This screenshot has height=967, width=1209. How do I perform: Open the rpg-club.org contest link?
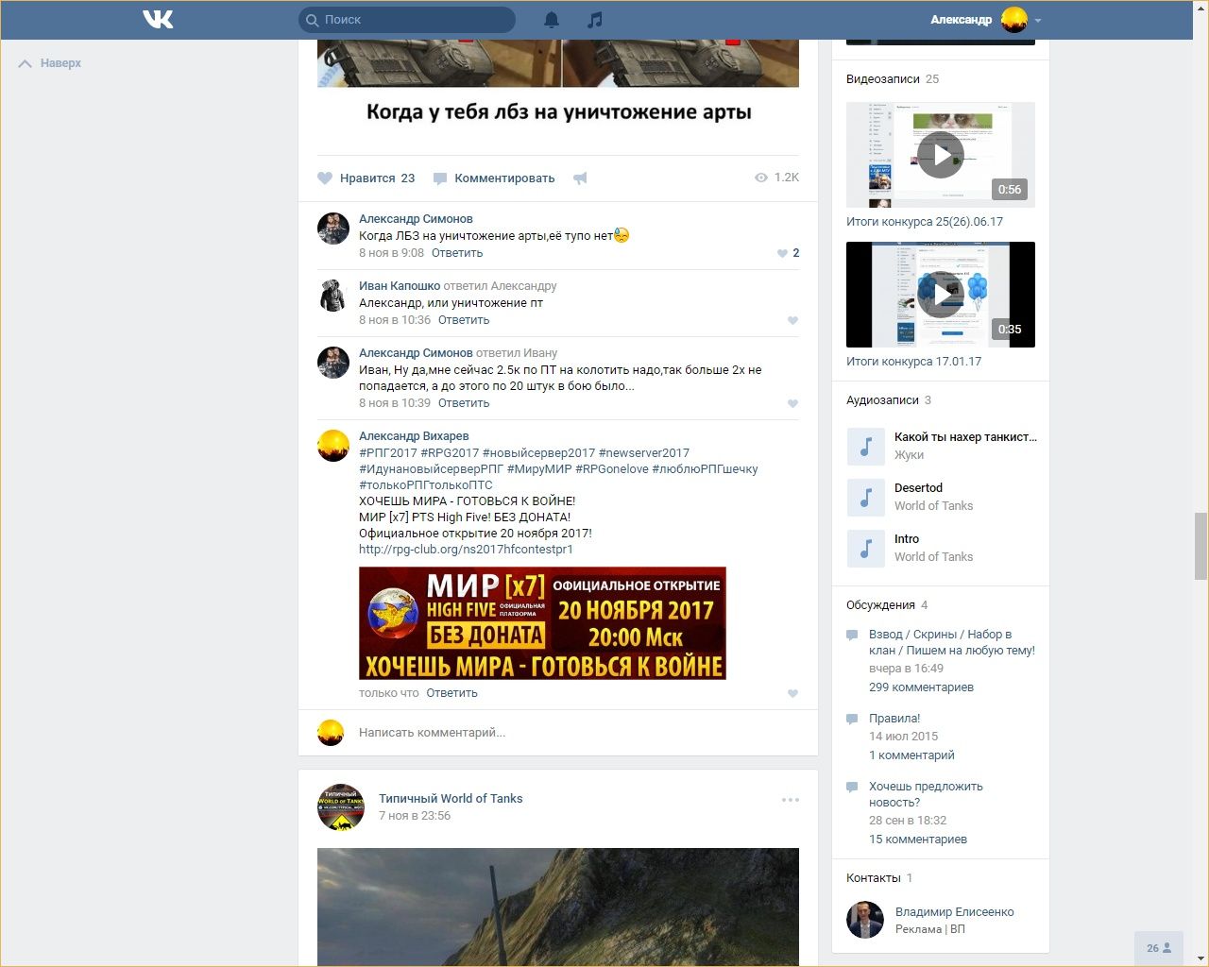coord(466,550)
